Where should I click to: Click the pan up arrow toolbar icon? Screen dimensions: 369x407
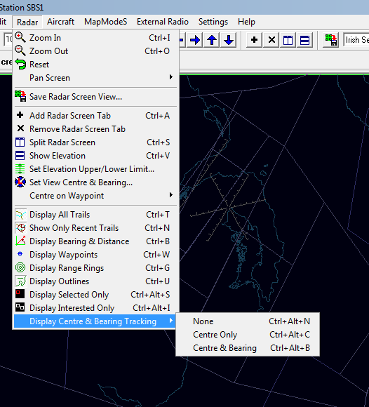212,40
